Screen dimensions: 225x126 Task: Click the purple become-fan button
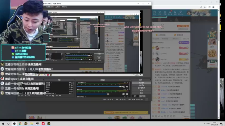click(x=184, y=43)
